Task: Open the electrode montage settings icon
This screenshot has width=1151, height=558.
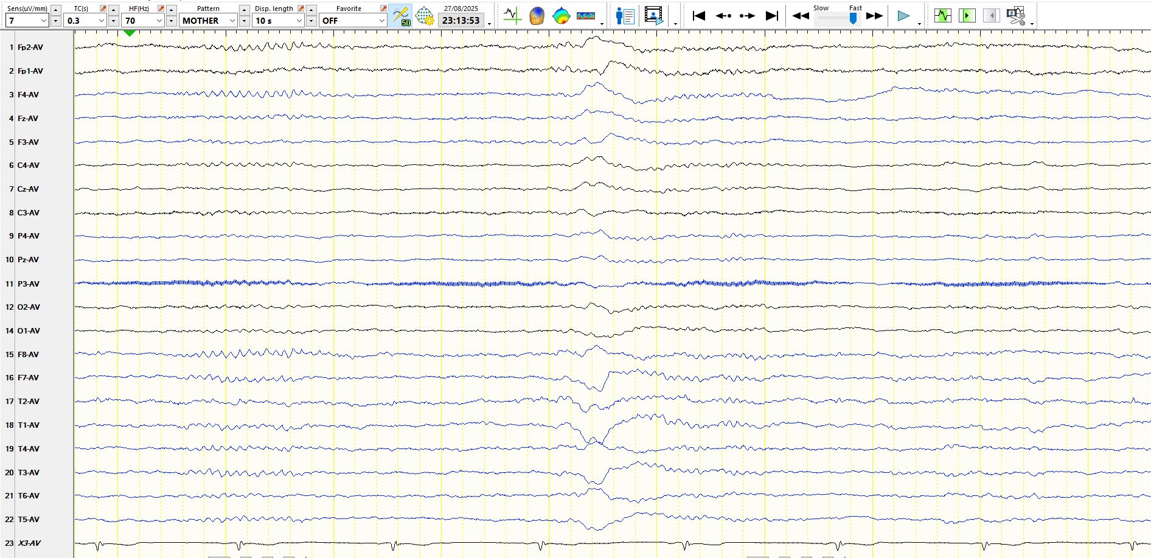Action: click(x=425, y=16)
